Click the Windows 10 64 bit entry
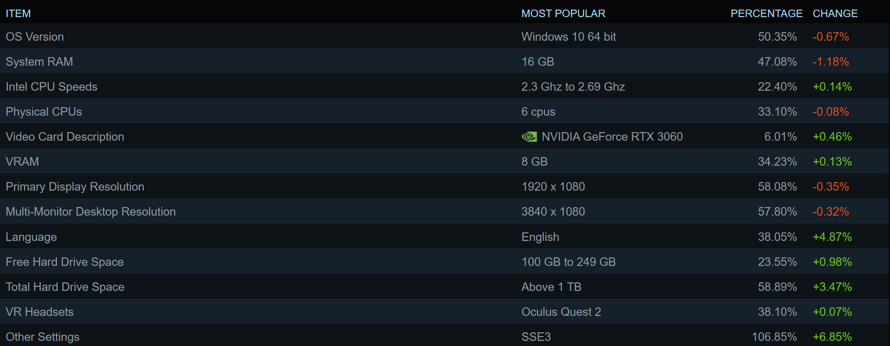This screenshot has height=346, width=890. point(568,37)
